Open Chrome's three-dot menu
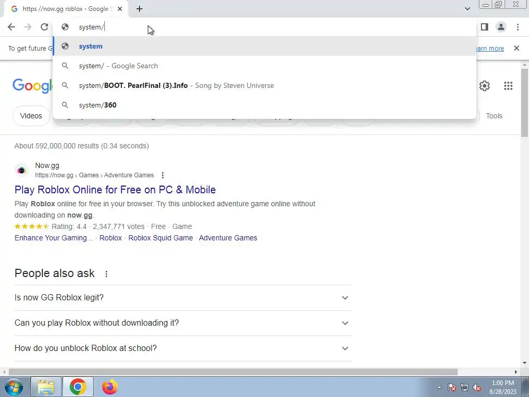The width and height of the screenshot is (529, 397). click(518, 27)
